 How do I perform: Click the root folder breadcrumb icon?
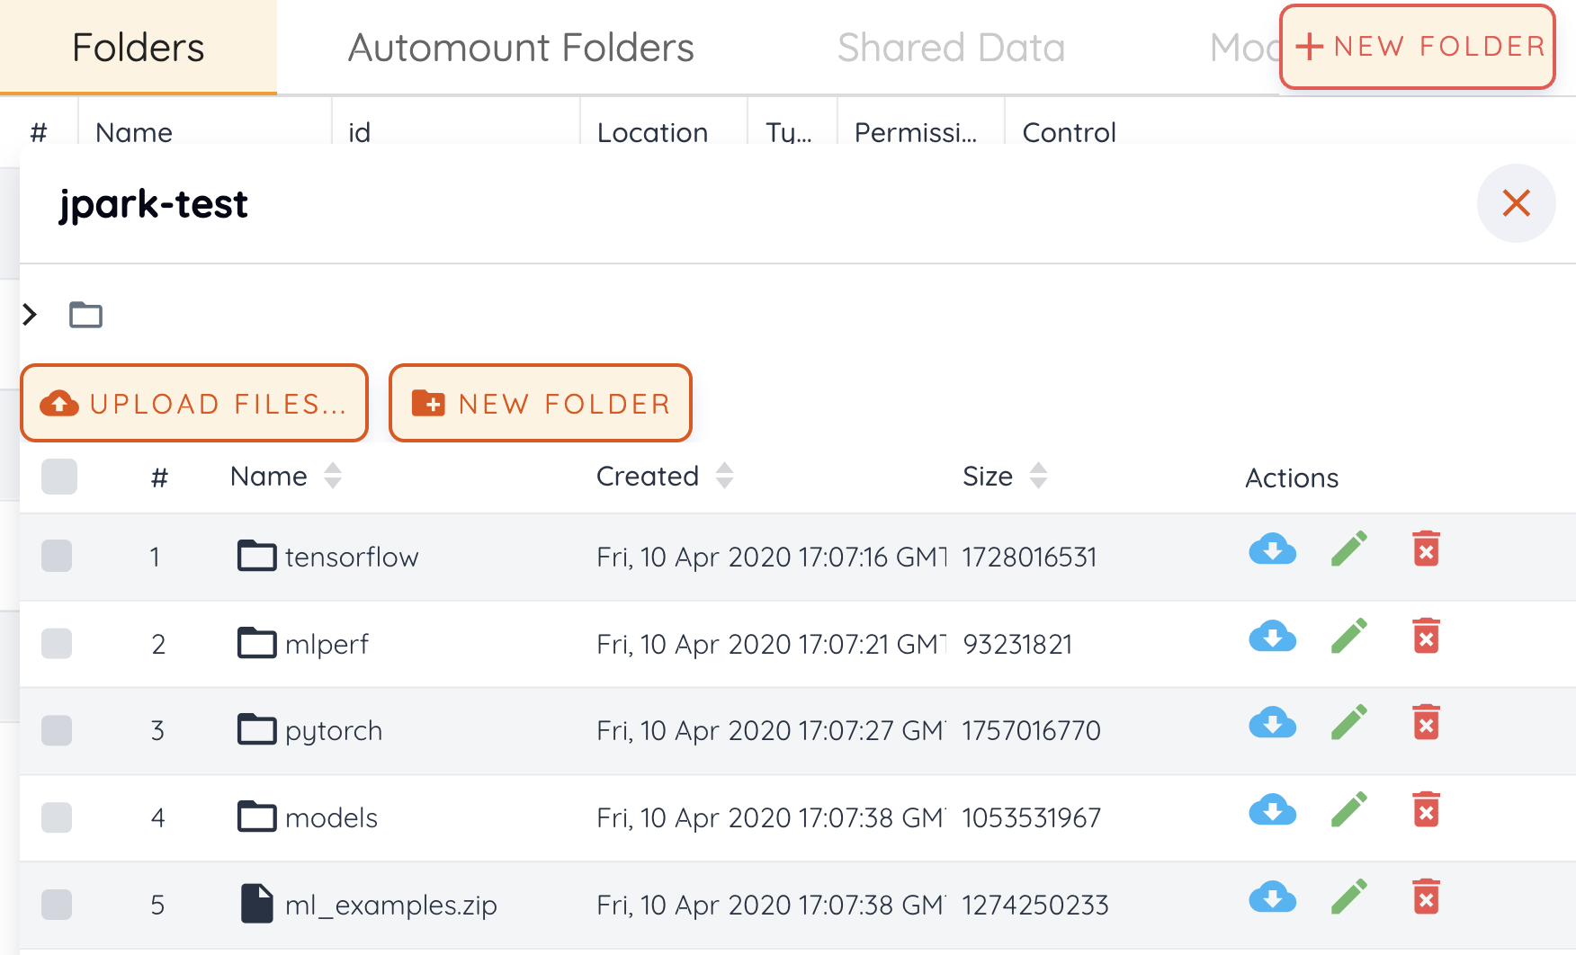tap(85, 315)
